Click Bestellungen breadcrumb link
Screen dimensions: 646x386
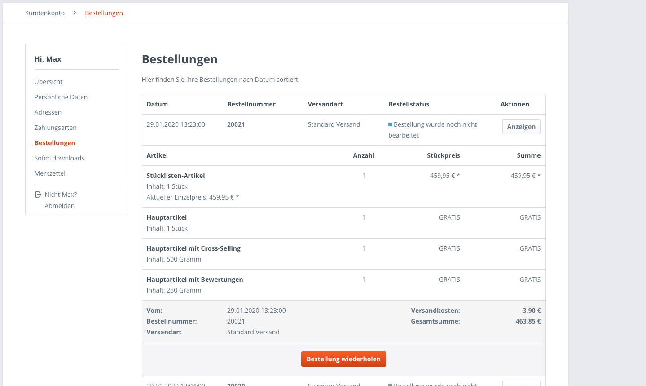pyautogui.click(x=104, y=13)
